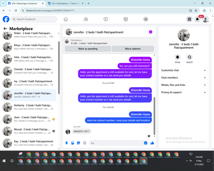Click the (860)655-0017 message bubble
This screenshot has height=171, width=214.
(x=81, y=131)
